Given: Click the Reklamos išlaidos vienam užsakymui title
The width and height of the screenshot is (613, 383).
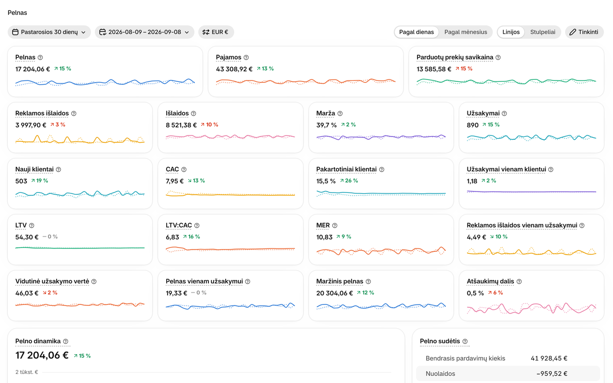Looking at the screenshot, I should point(522,225).
